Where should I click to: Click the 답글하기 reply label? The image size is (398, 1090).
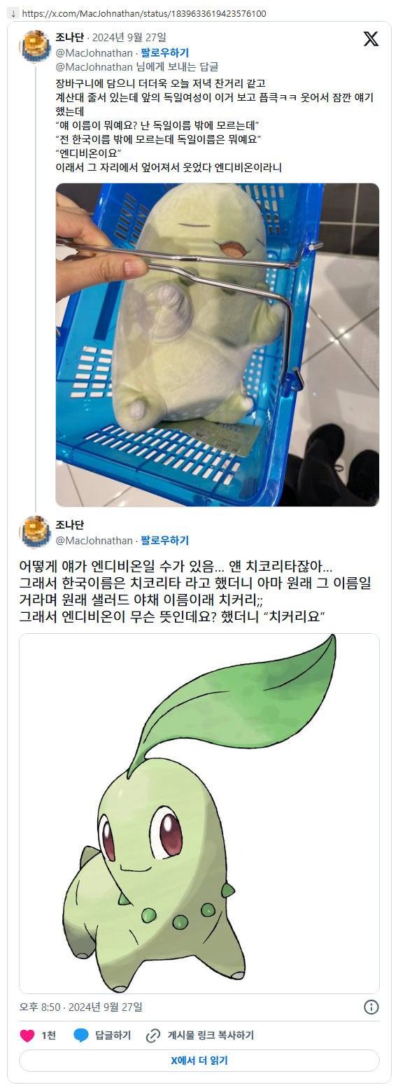(x=113, y=1035)
